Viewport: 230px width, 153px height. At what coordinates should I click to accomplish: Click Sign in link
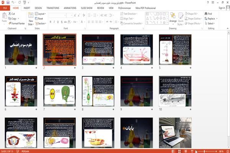[222, 8]
